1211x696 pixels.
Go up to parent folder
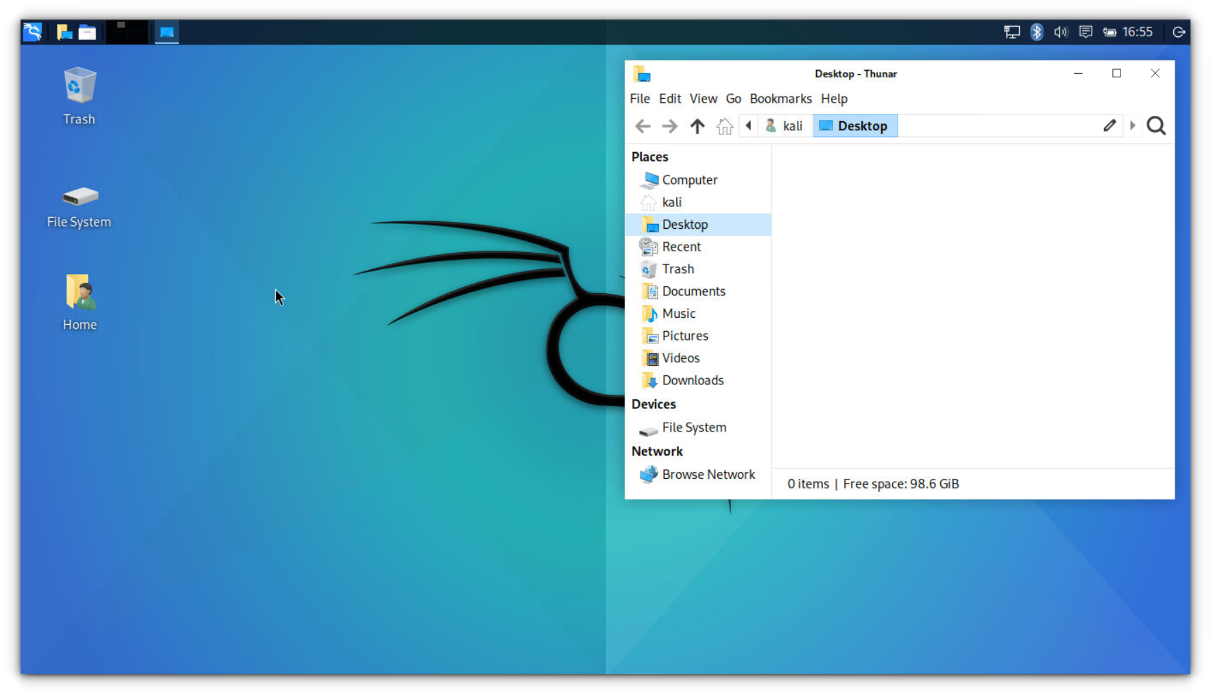coord(697,126)
